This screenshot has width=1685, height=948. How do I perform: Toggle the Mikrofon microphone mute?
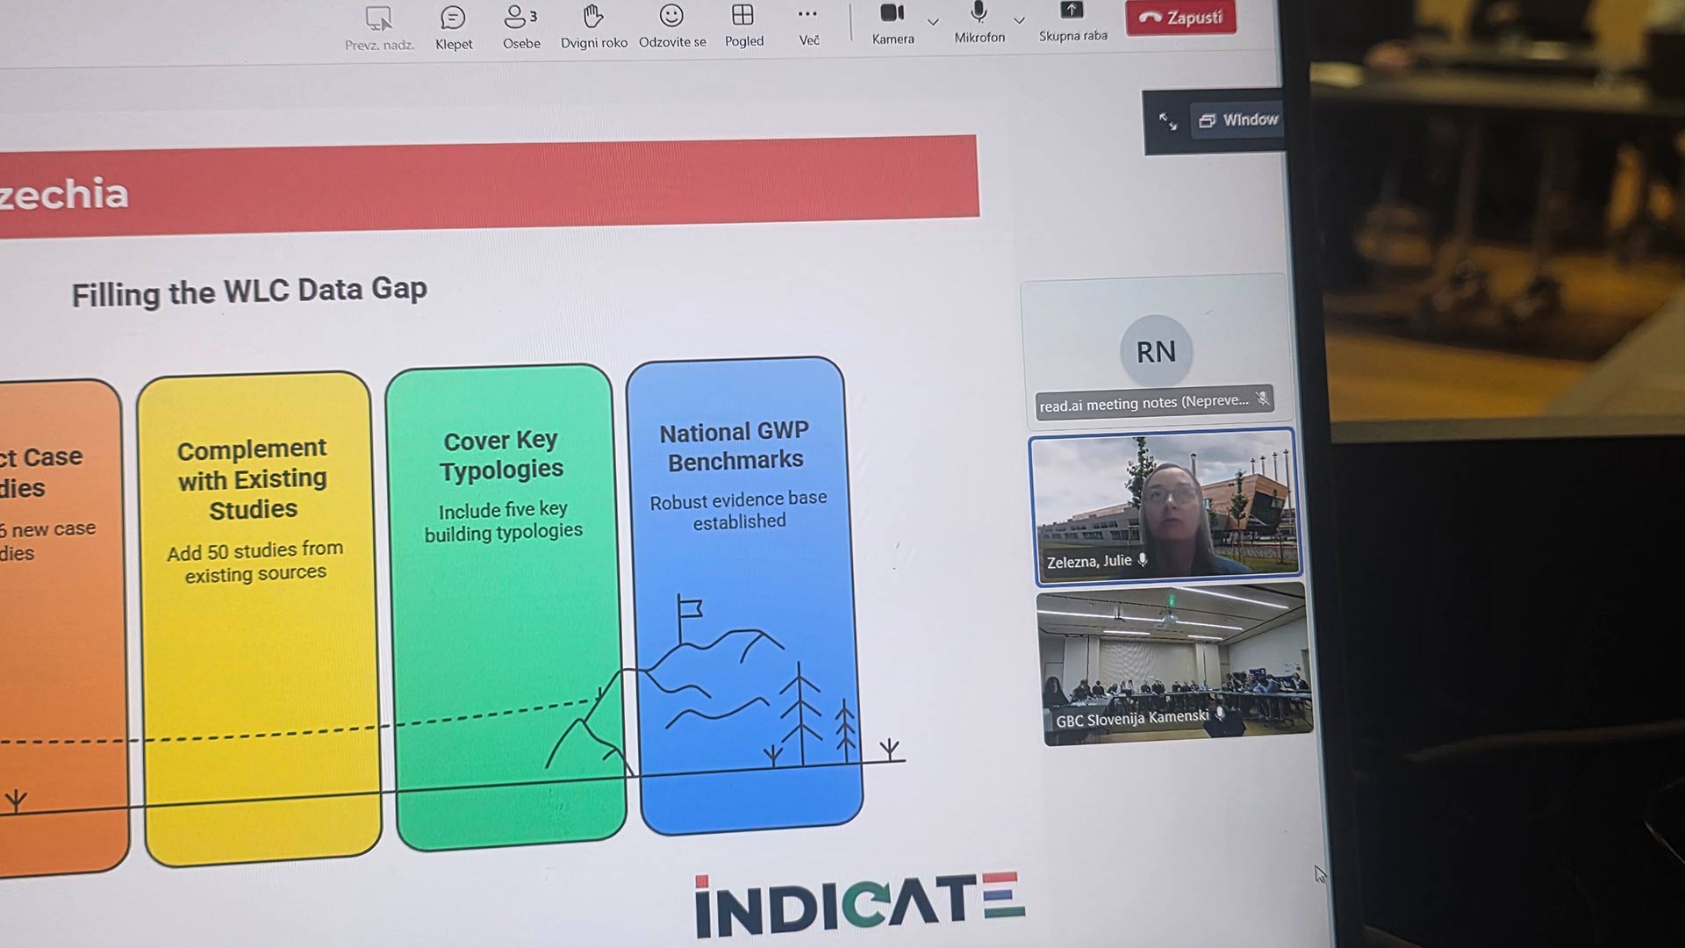[979, 13]
